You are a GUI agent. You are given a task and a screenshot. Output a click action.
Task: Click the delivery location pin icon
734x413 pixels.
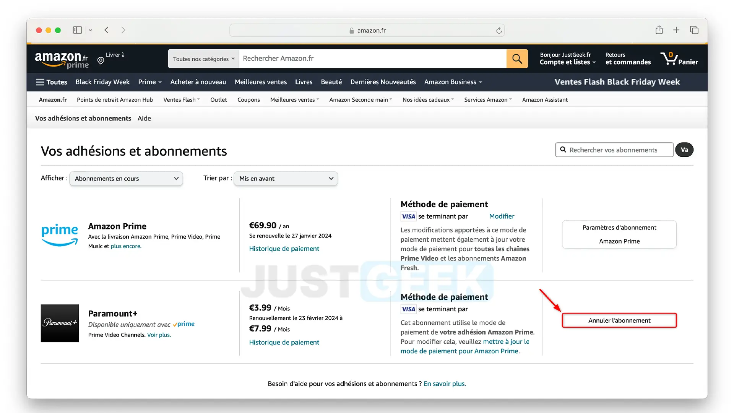tap(101, 60)
